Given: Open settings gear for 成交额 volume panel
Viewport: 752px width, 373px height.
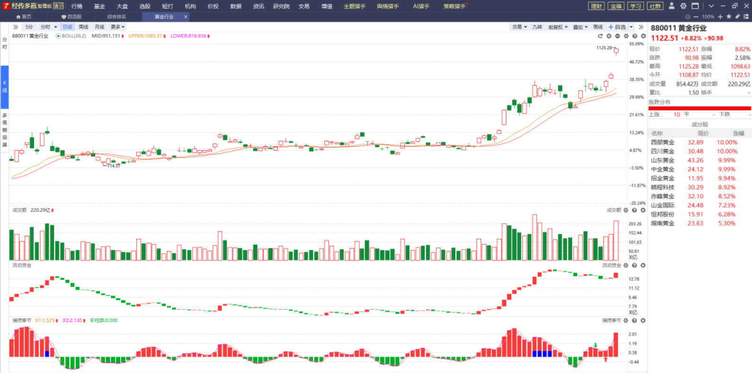Looking at the screenshot, I should (626, 210).
